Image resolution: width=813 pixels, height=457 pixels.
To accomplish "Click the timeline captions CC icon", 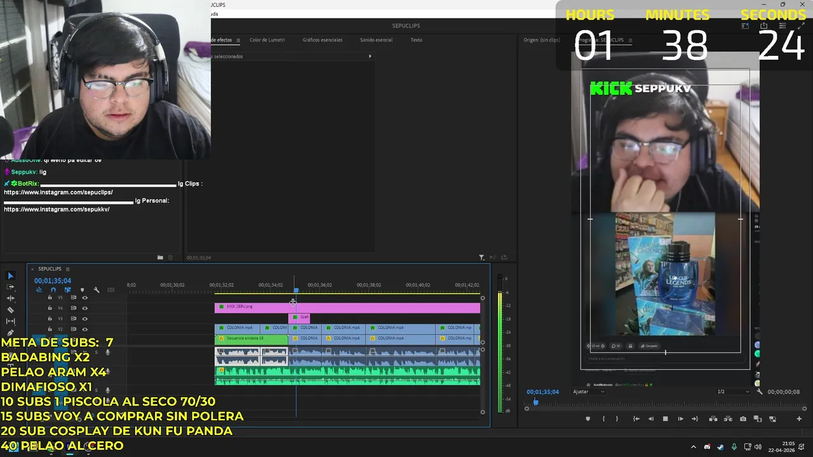I will click(x=111, y=290).
